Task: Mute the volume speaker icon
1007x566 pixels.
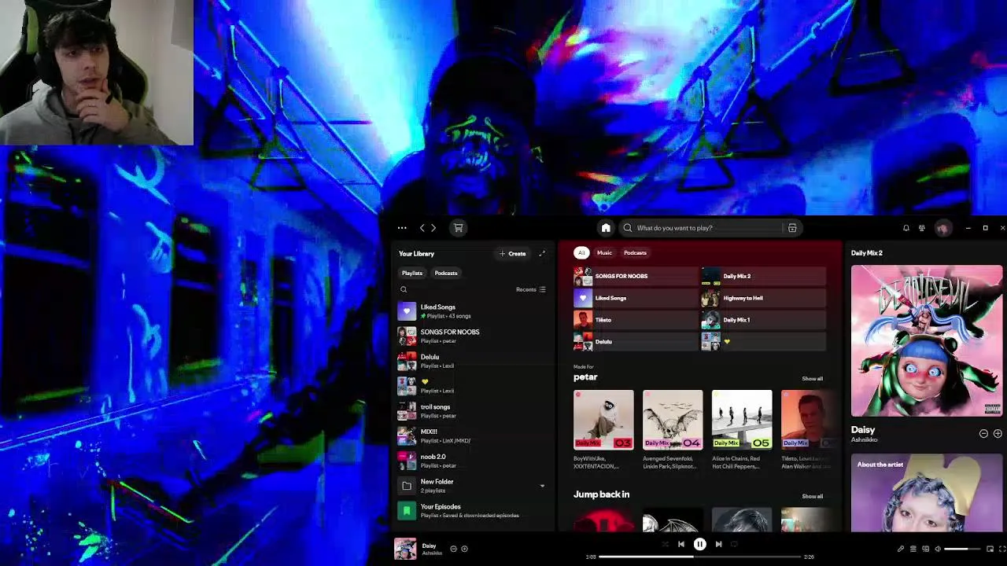Action: point(938,549)
